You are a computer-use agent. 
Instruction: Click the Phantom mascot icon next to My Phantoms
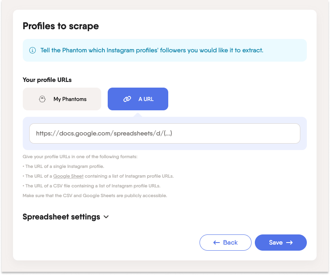(x=42, y=99)
